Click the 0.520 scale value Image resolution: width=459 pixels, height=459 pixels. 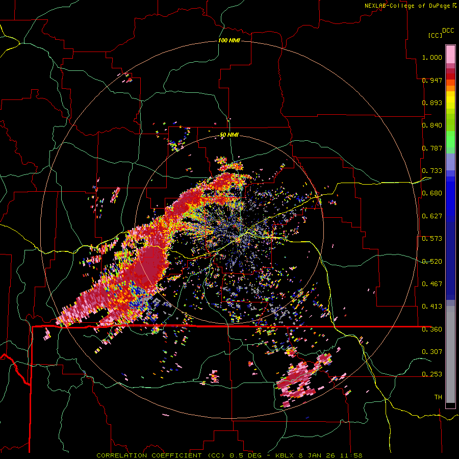tap(432, 262)
